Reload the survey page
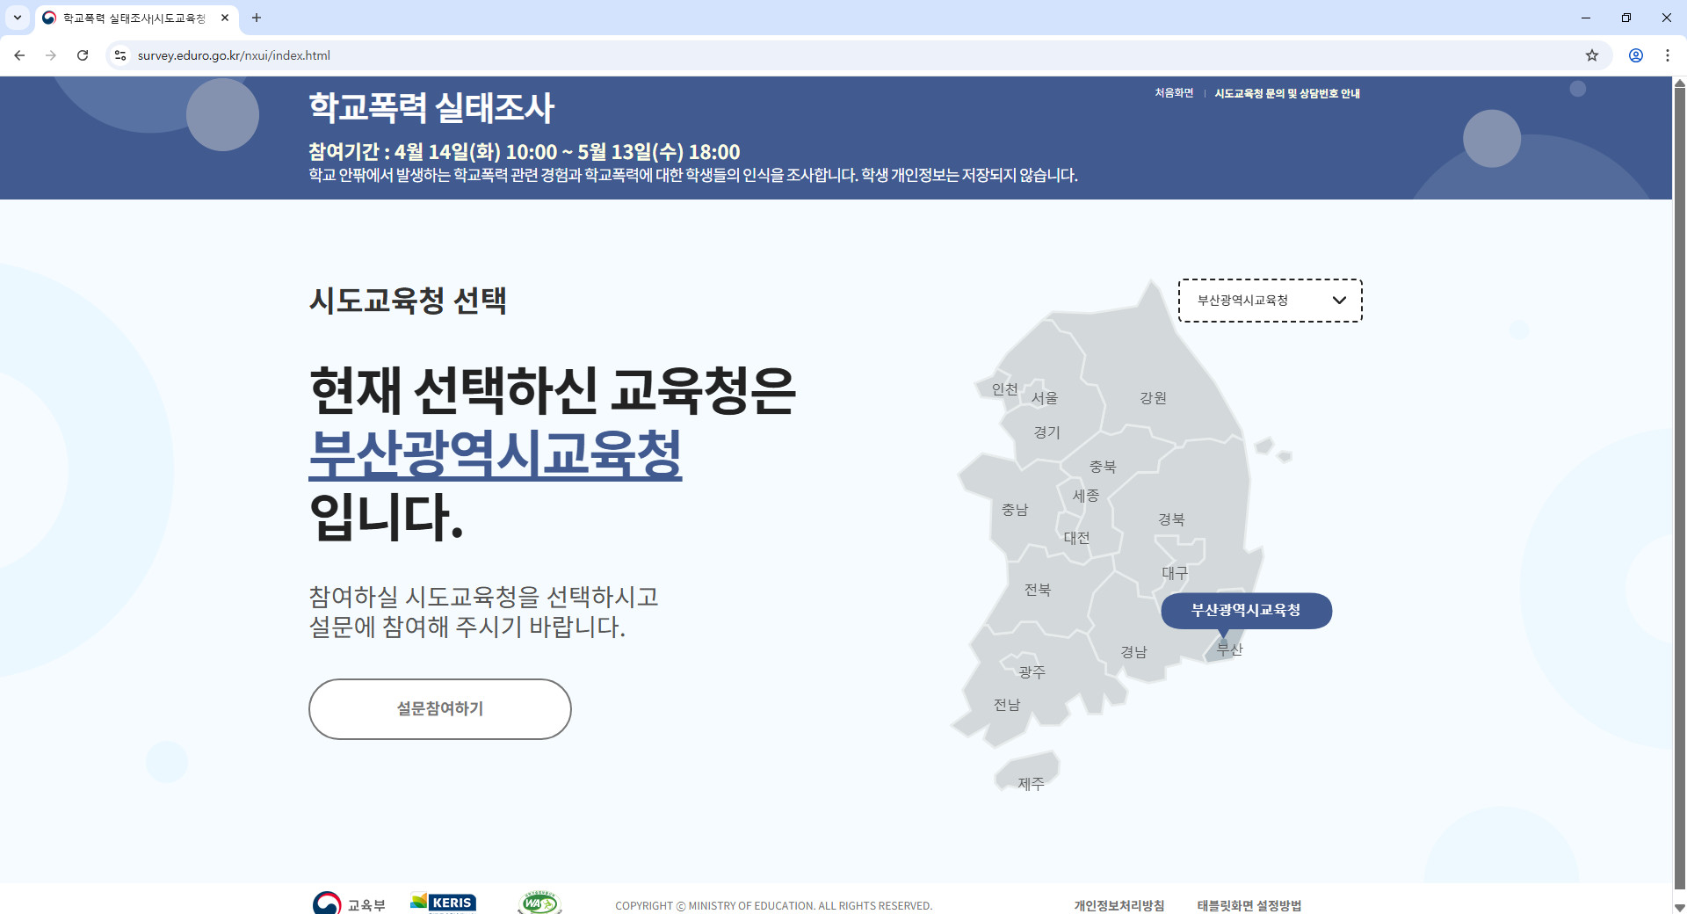The image size is (1687, 914). tap(83, 55)
